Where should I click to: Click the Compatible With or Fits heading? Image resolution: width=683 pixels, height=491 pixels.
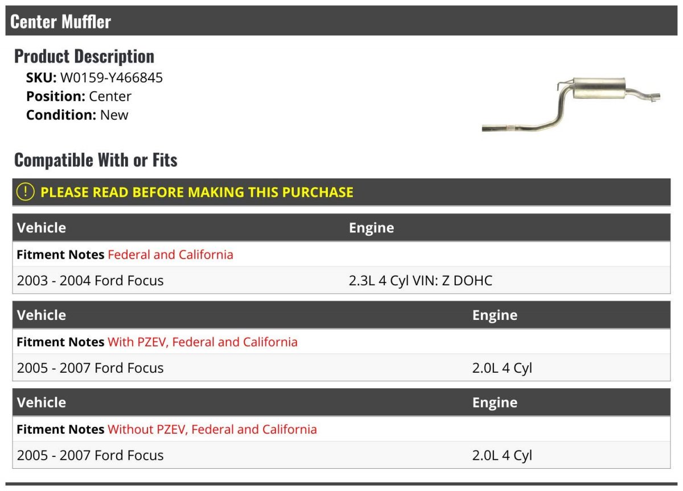[x=96, y=160]
